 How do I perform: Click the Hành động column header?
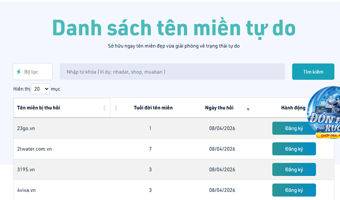(x=293, y=108)
